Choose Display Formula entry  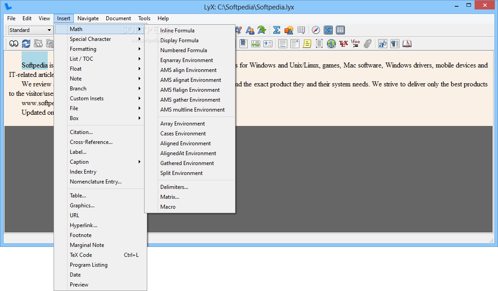[190, 40]
